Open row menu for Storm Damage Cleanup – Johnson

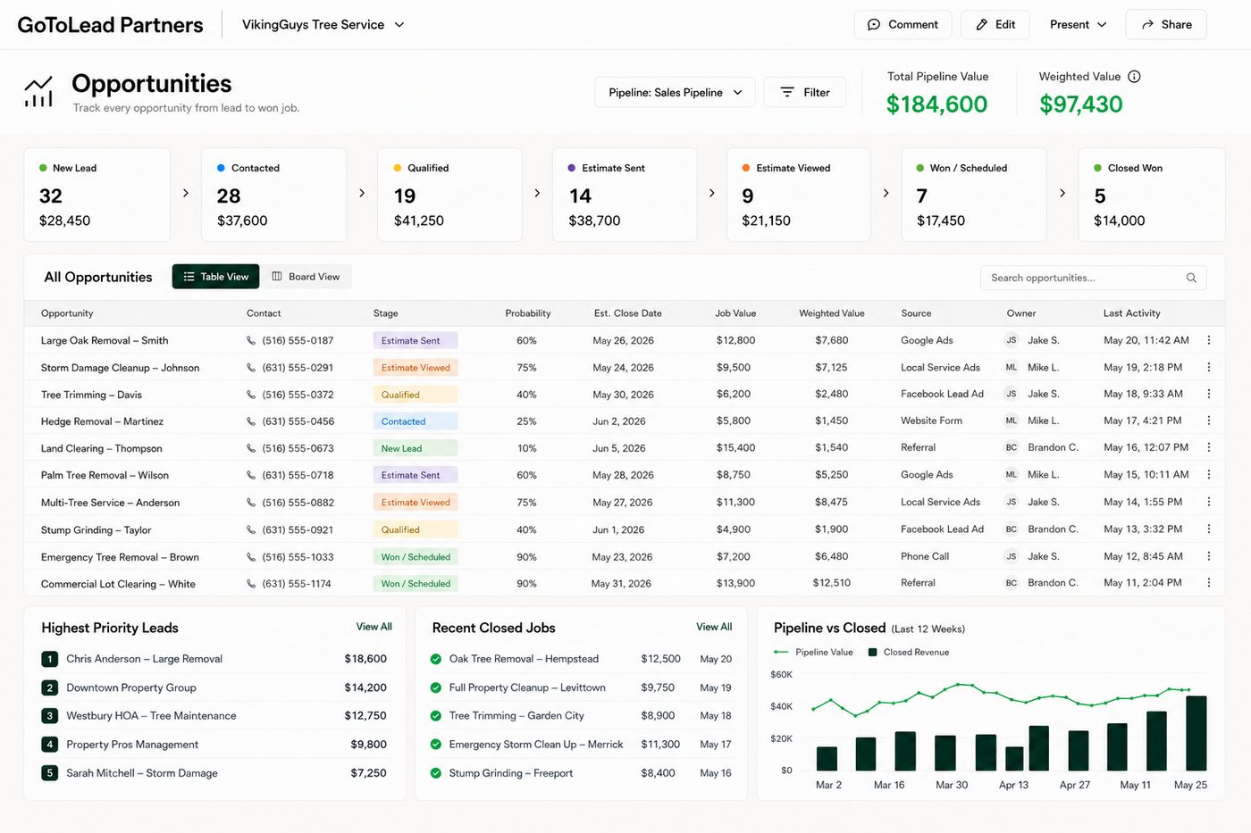coord(1209,367)
